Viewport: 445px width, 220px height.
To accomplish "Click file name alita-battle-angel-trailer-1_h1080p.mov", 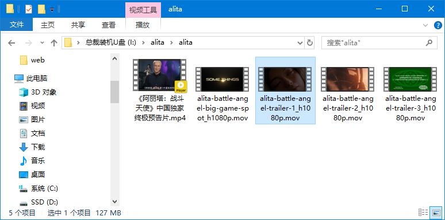I will pyautogui.click(x=285, y=109).
